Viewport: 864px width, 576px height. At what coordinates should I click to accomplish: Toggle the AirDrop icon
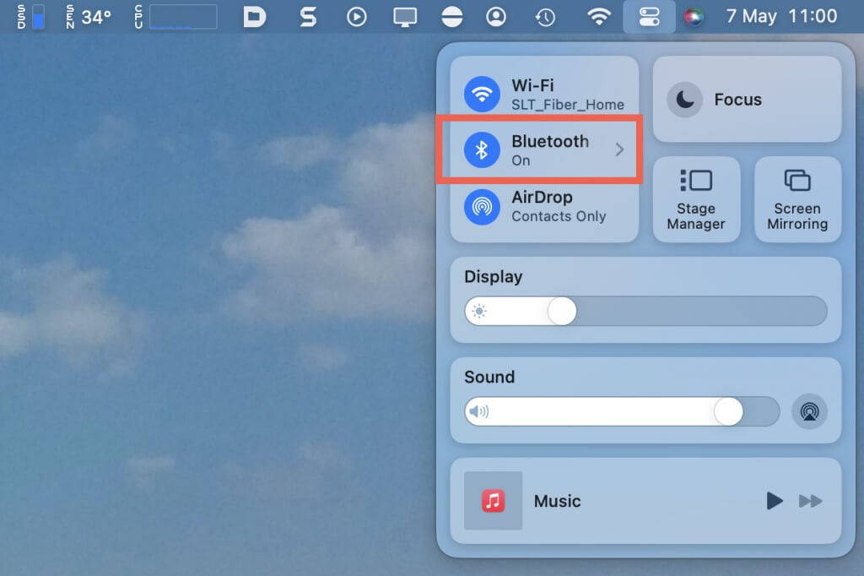point(482,206)
